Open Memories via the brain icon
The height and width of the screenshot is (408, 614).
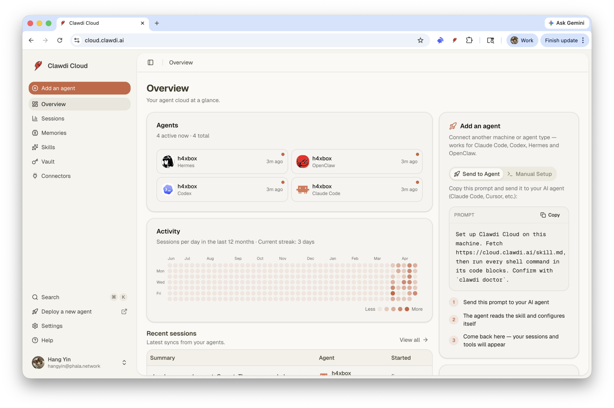point(35,133)
